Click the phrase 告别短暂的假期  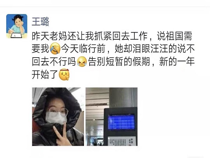(x=119, y=61)
